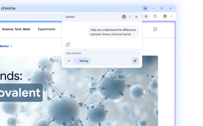Click the Gemini sparkle button in title bar
Viewport: 203px width, 126px height.
(145, 8)
